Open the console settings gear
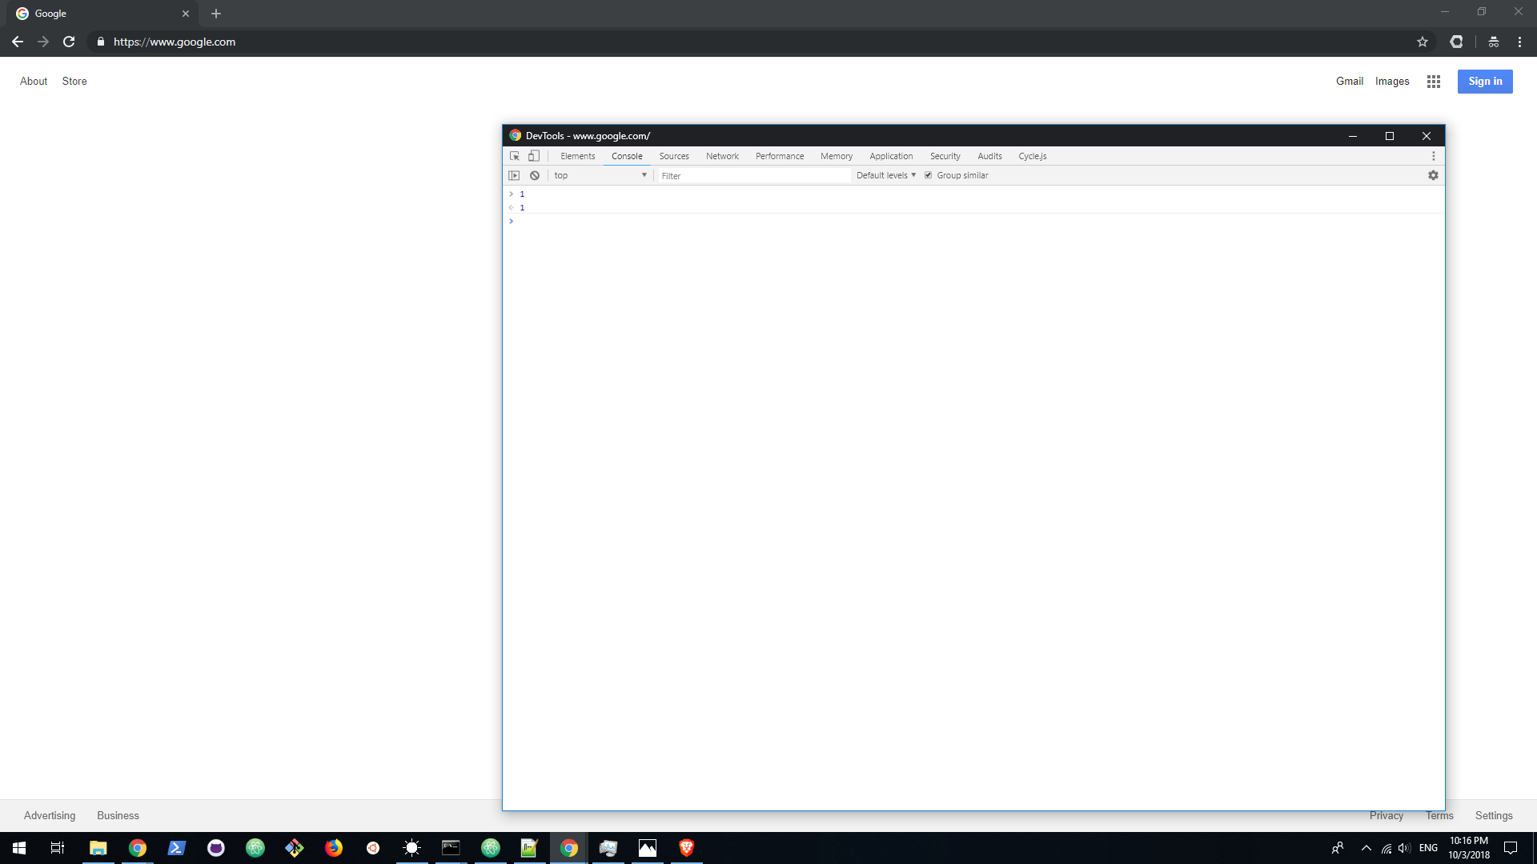Screen dimensions: 1537x864 pos(1433,175)
